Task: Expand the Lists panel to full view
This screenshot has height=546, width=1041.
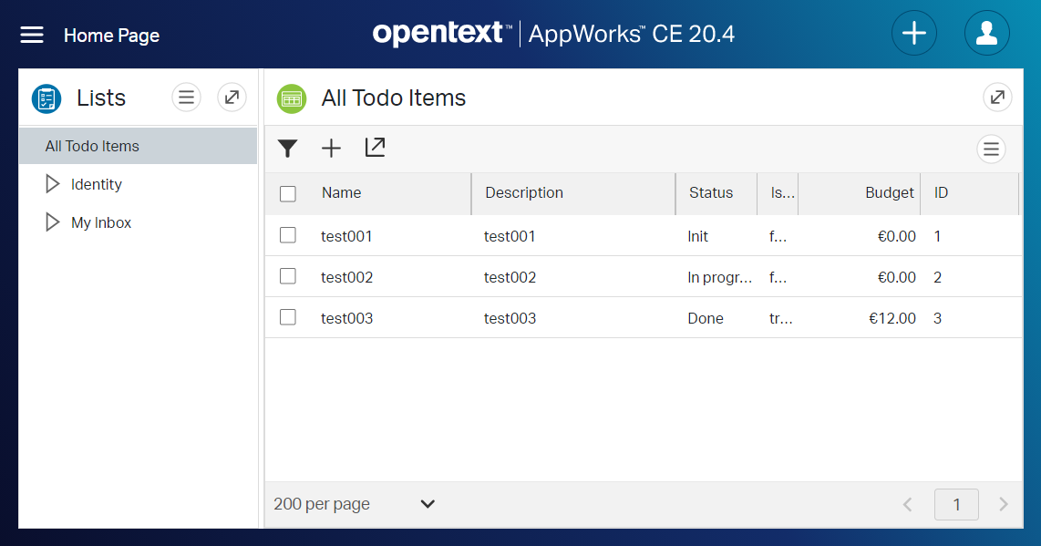Action: pyautogui.click(x=232, y=98)
